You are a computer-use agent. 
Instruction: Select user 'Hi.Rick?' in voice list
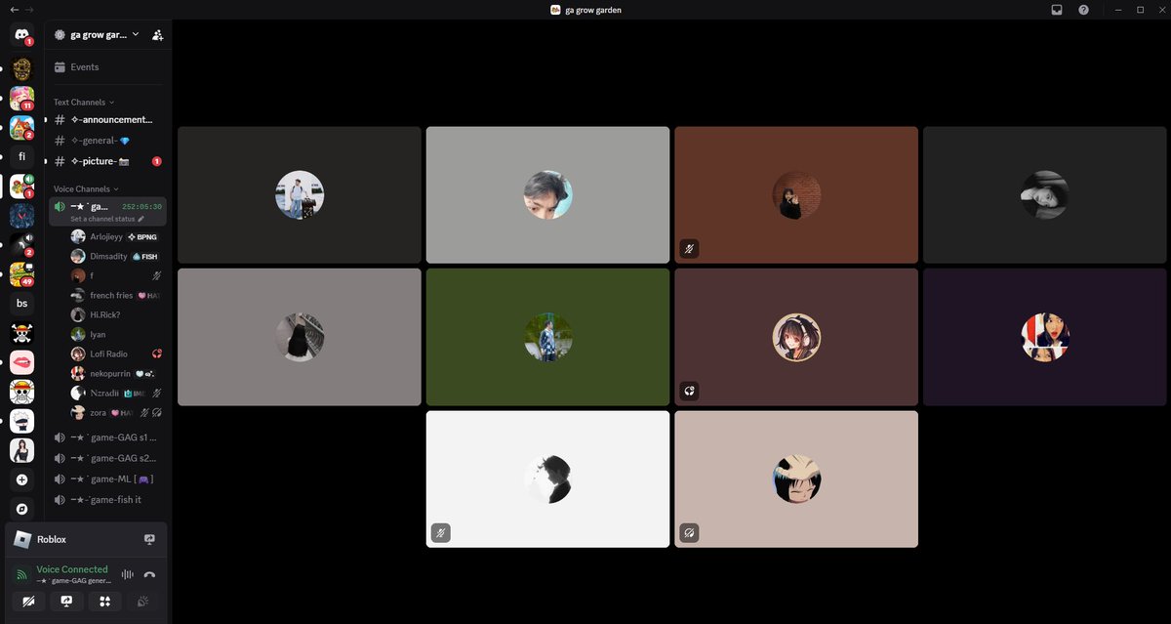[x=117, y=314]
